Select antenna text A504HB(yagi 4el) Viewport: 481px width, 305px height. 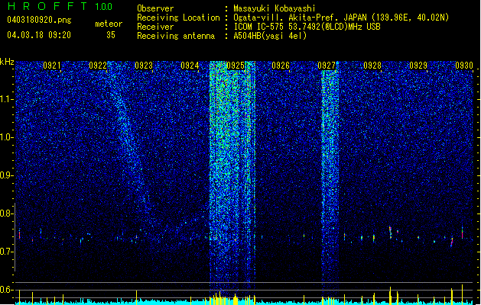pos(270,36)
